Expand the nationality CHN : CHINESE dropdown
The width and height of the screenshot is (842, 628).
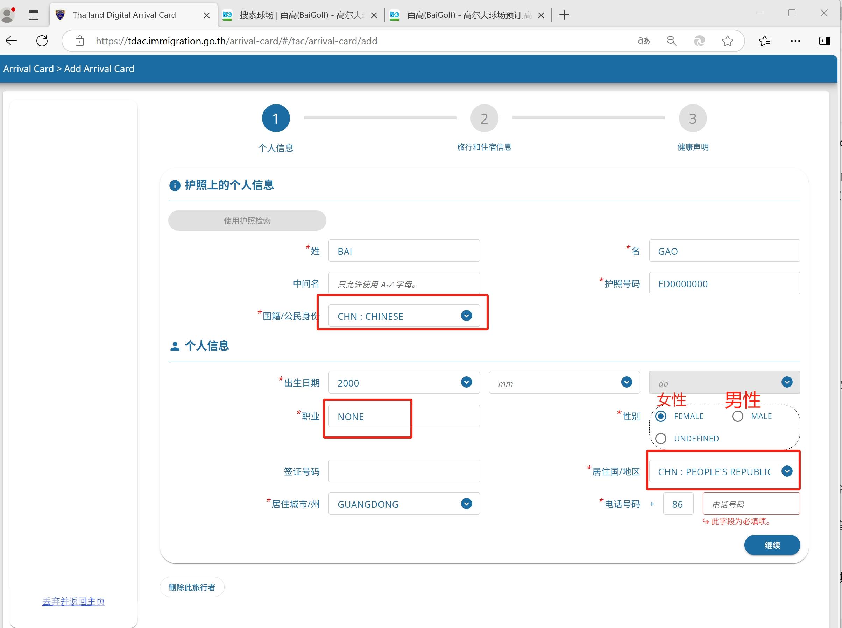466,316
